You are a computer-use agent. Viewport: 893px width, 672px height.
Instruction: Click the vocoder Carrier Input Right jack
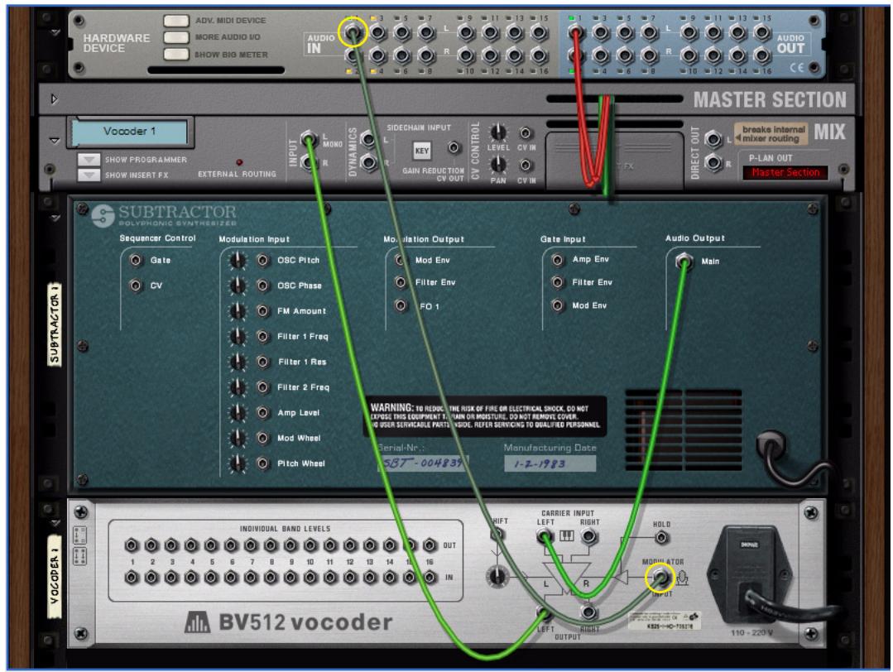(x=589, y=536)
